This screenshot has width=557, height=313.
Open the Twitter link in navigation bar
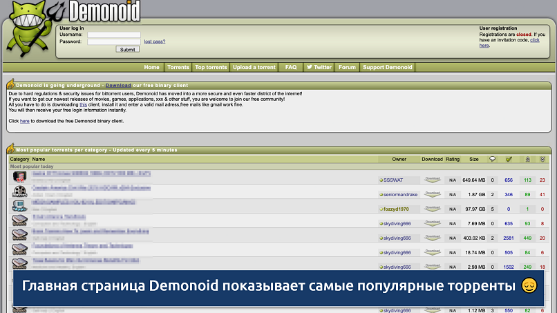click(319, 67)
